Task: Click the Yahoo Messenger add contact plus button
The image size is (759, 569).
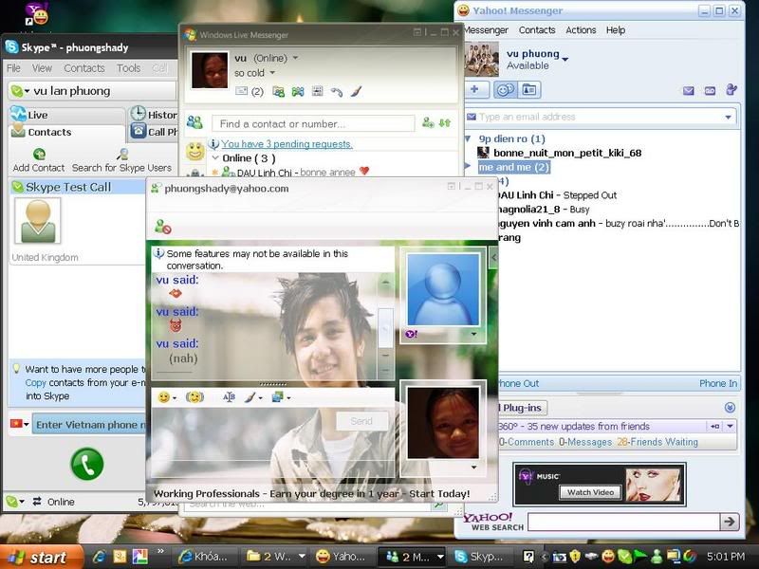Action: tap(475, 90)
